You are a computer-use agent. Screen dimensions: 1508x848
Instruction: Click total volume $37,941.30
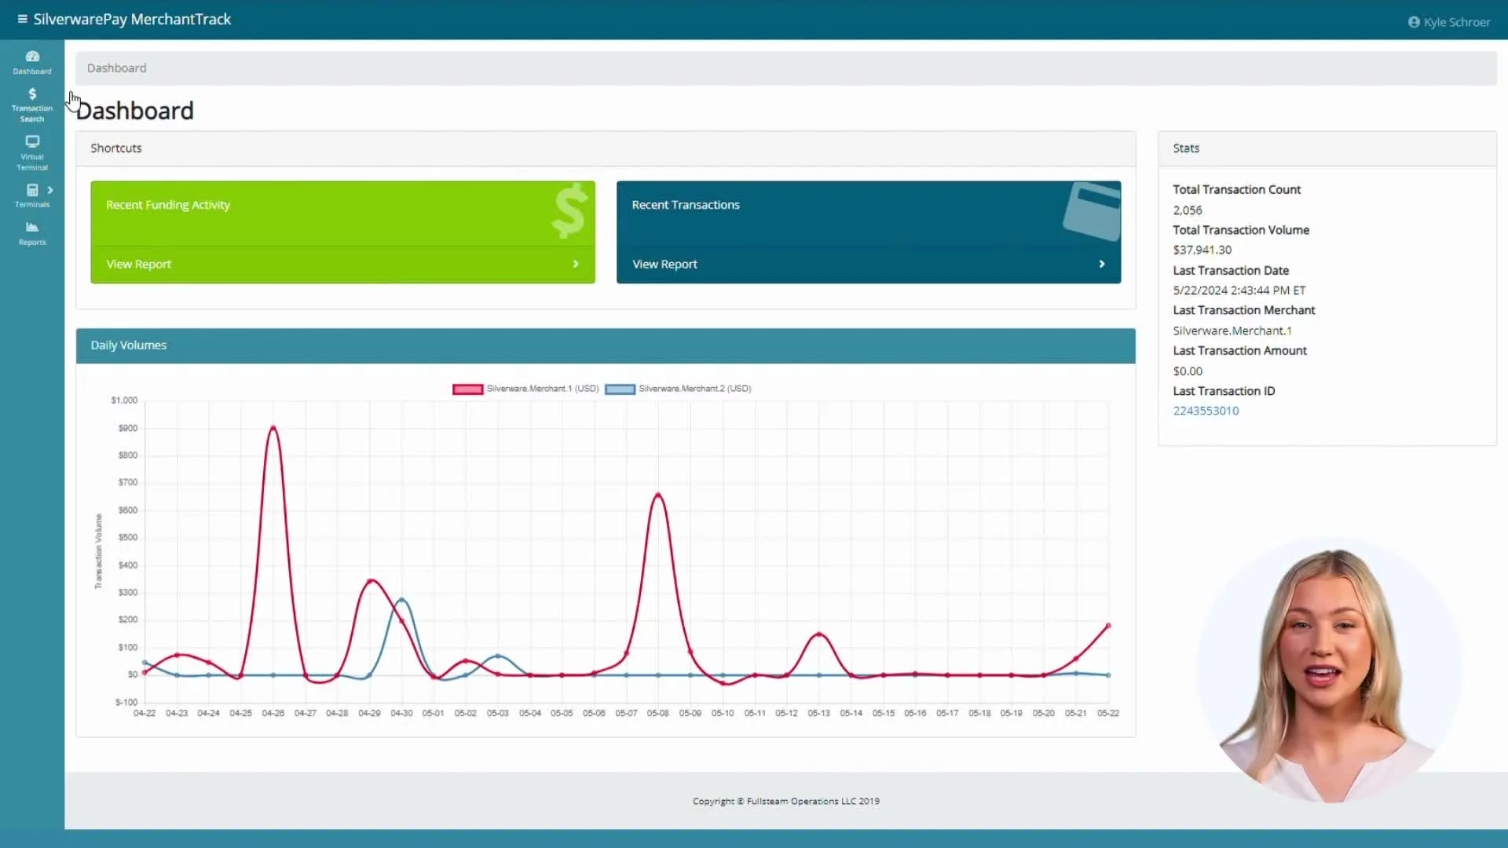tap(1202, 250)
